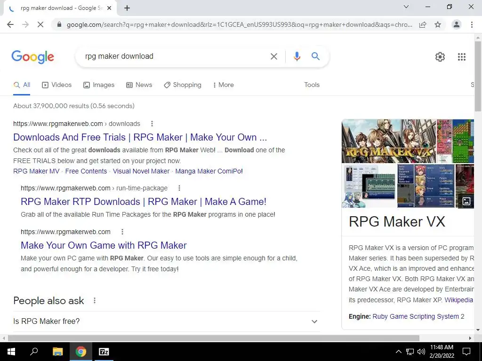Open Ruby Game Scripting System 2 link
Screen dimensions: 482x361
click(418, 316)
